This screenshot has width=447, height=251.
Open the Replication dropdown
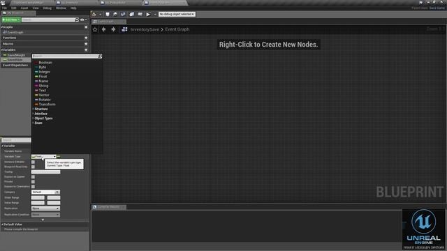tap(45, 208)
